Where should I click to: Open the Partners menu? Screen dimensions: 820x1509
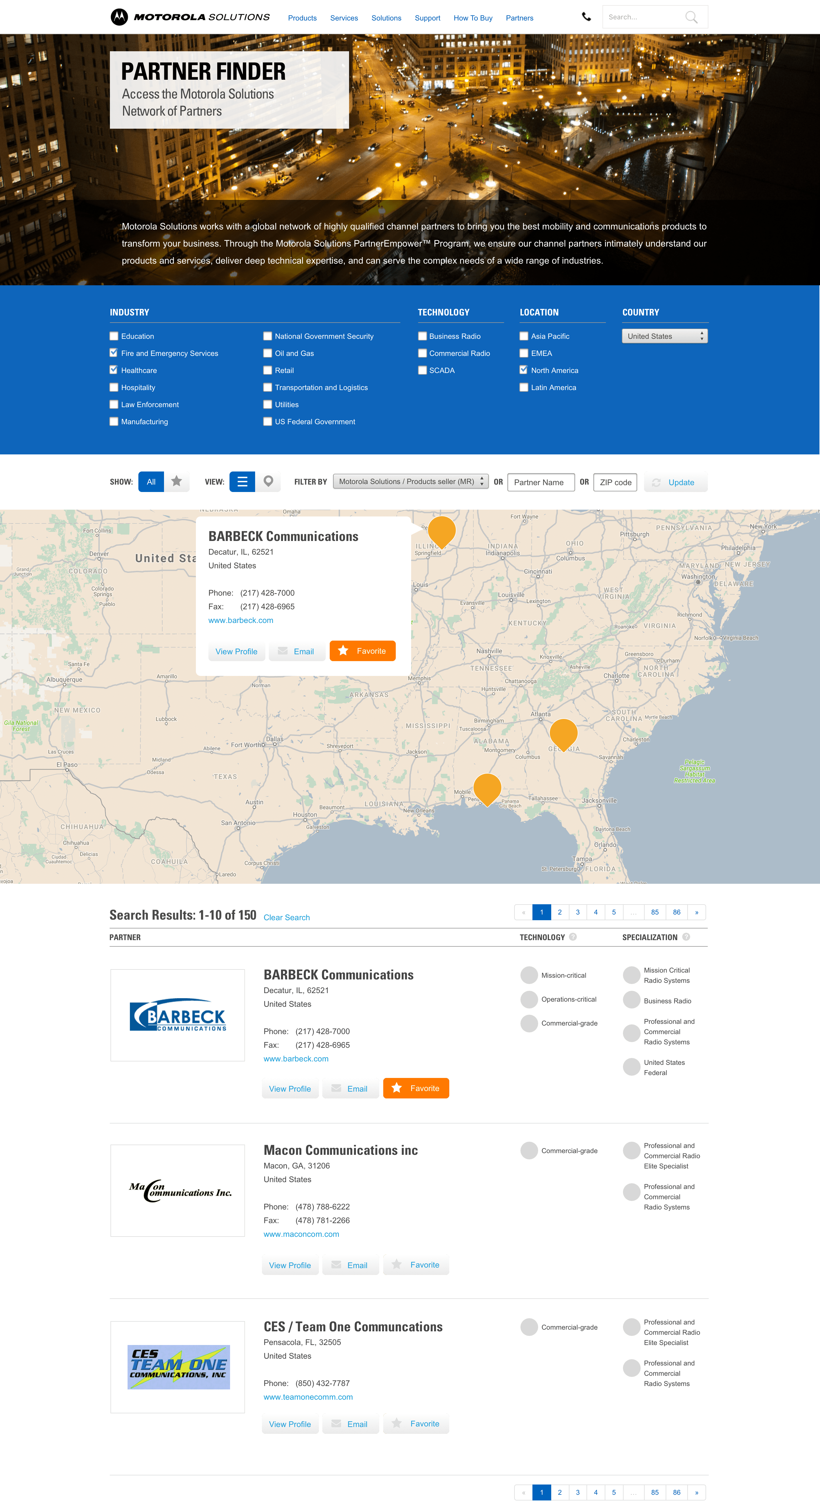pyautogui.click(x=520, y=18)
